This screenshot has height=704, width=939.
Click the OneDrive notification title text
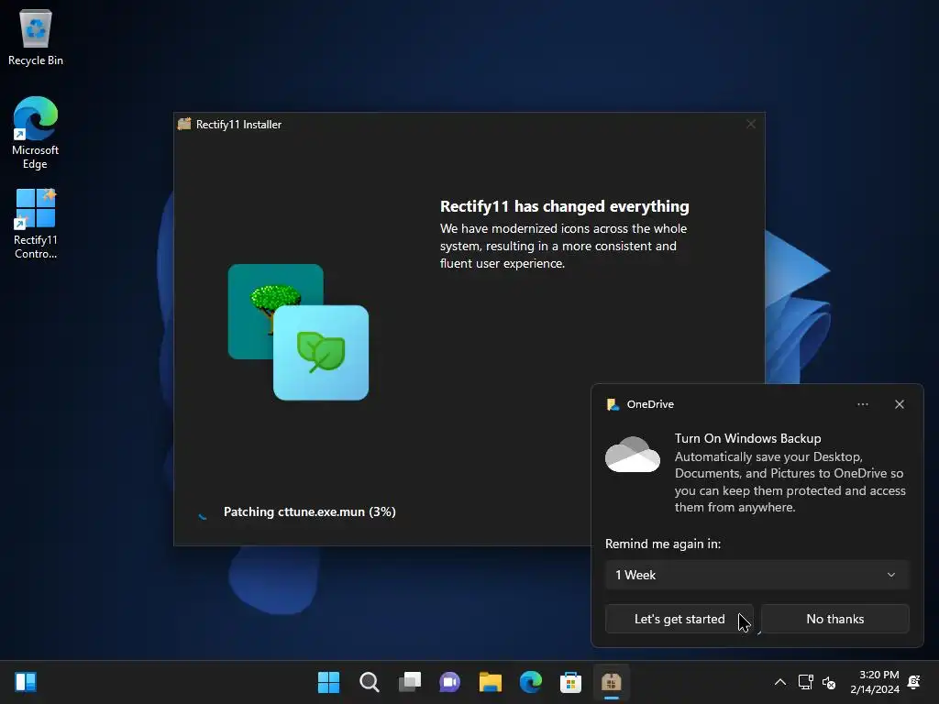coord(650,404)
